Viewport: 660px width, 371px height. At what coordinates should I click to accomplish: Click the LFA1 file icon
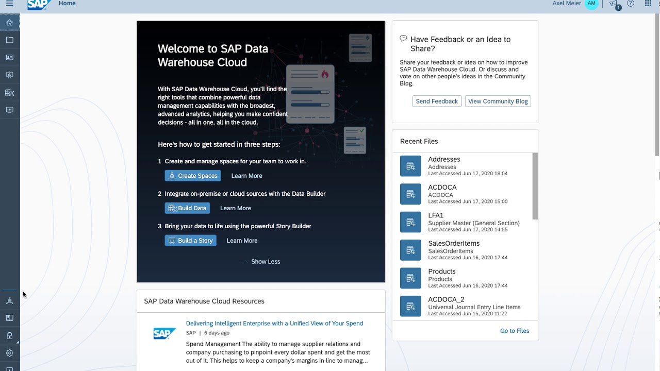click(x=410, y=222)
